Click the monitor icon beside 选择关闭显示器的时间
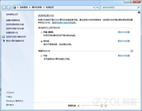 pos(4,37)
